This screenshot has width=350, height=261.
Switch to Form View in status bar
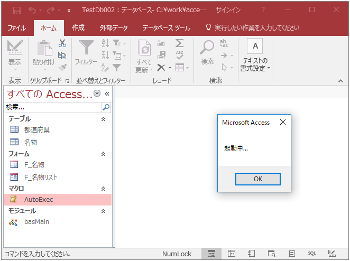tap(211, 254)
